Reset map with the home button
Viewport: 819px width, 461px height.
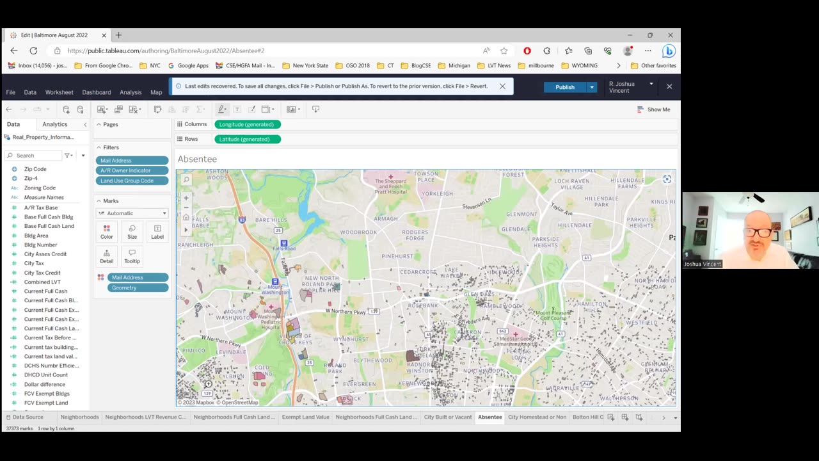click(x=186, y=218)
